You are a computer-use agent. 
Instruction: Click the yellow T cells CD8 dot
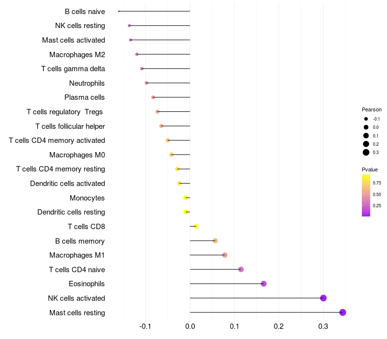[x=196, y=226]
